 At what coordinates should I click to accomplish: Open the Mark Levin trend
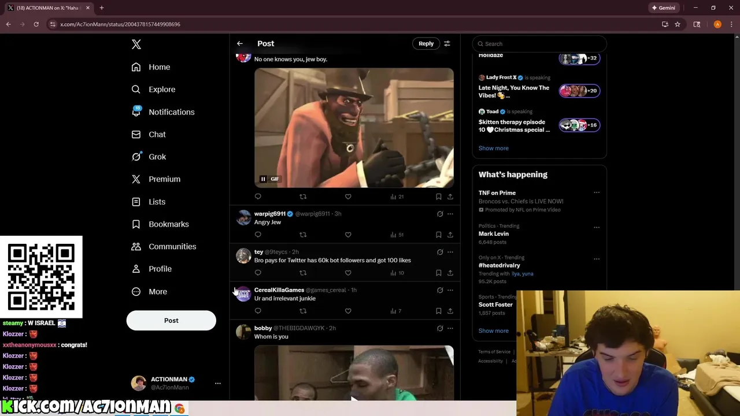coord(494,234)
